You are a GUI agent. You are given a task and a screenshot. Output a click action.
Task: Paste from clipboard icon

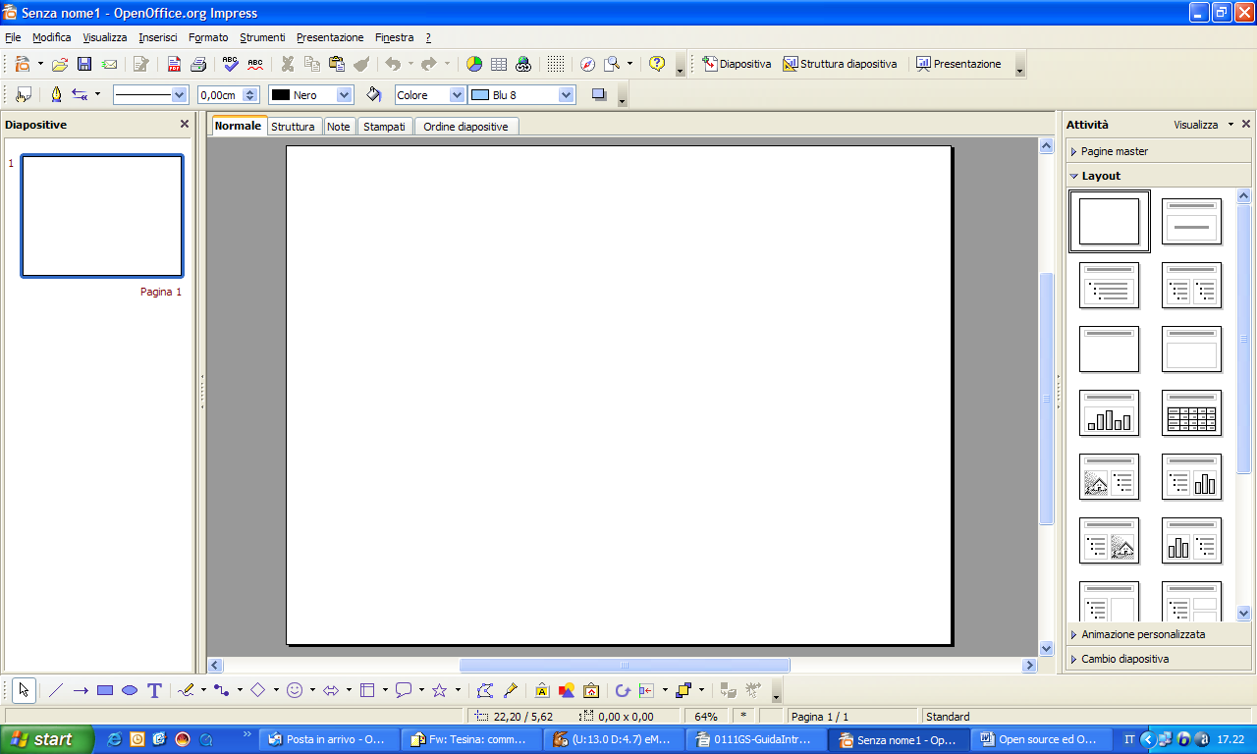[337, 64]
